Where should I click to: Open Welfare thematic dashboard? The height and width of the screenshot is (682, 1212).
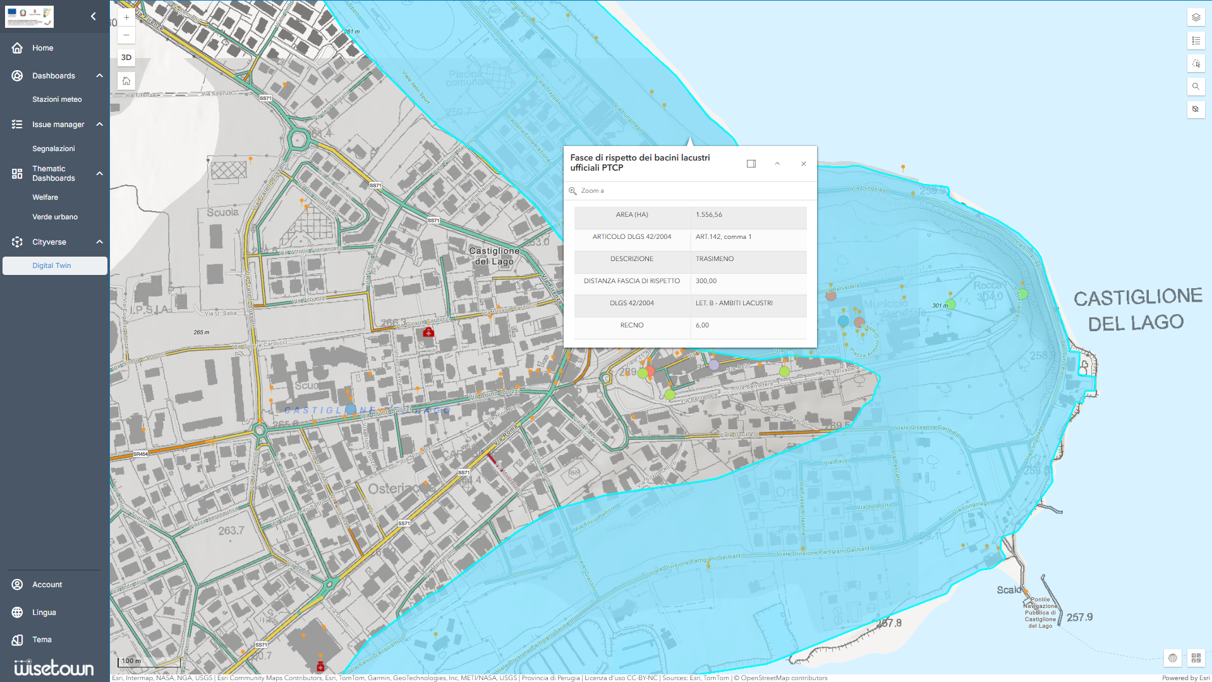point(45,197)
